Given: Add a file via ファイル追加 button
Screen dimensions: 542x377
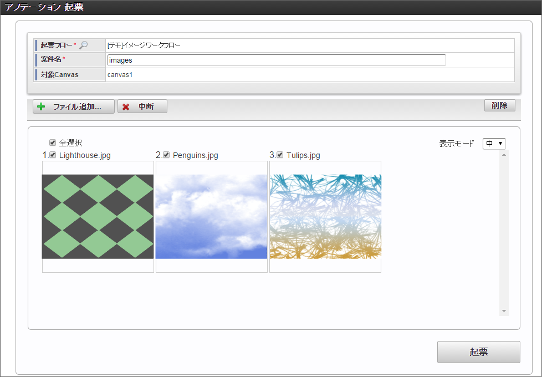Looking at the screenshot, I should pos(74,106).
